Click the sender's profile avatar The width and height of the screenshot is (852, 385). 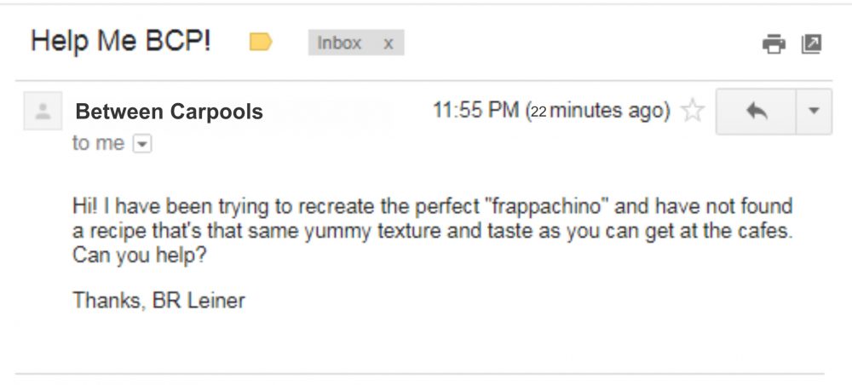pyautogui.click(x=43, y=111)
